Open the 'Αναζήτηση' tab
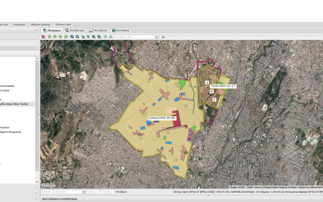Viewport: 323px width, 202px height. [x=75, y=31]
